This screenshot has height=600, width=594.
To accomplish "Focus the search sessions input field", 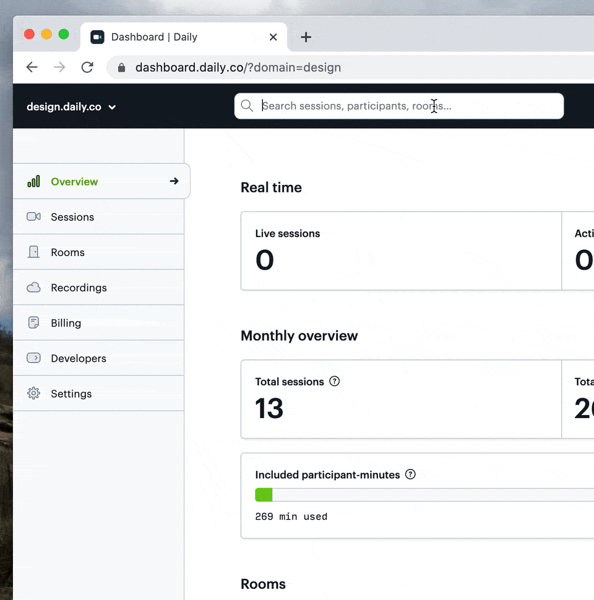I will [x=399, y=106].
